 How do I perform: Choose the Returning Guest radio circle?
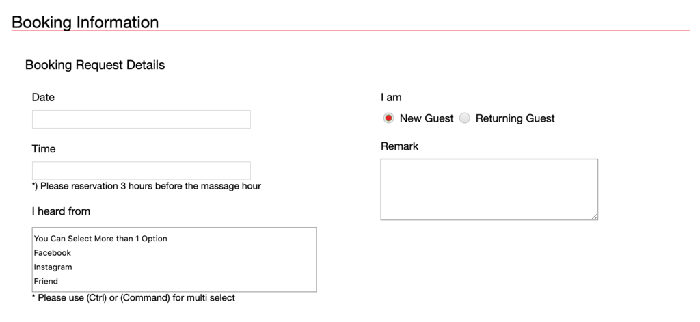tap(465, 118)
